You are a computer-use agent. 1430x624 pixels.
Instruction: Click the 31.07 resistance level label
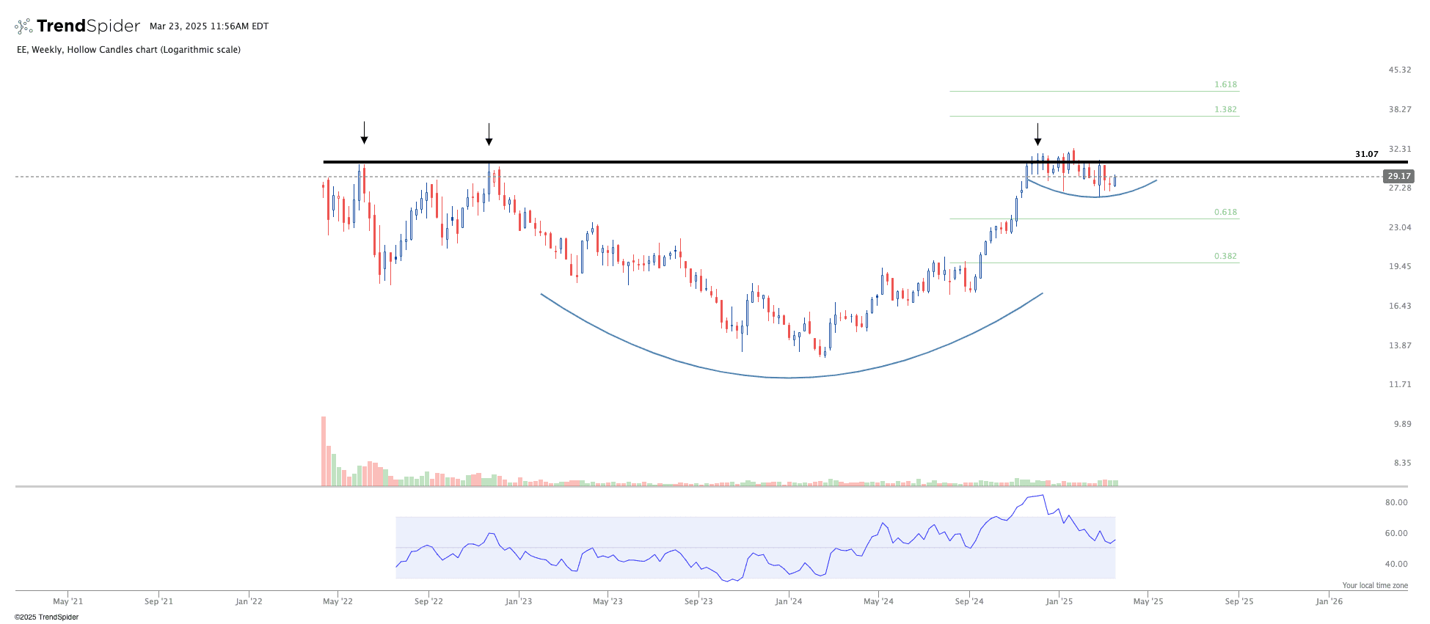point(1366,154)
